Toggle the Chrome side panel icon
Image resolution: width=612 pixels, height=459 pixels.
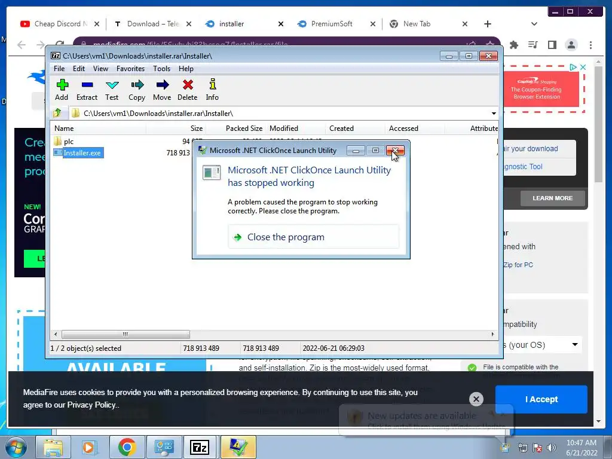tap(552, 45)
